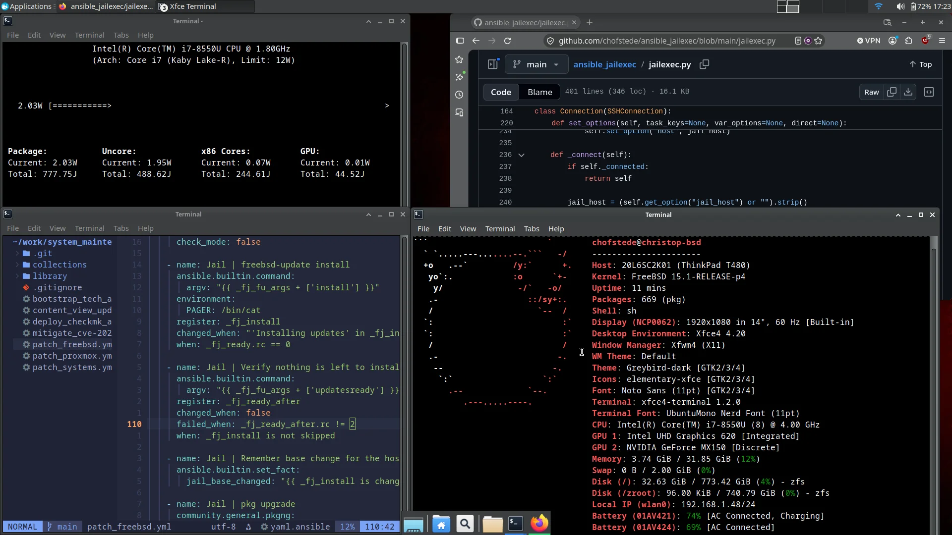
Task: Follow the ansible_jailexec breadcrumb link
Action: tap(604, 64)
